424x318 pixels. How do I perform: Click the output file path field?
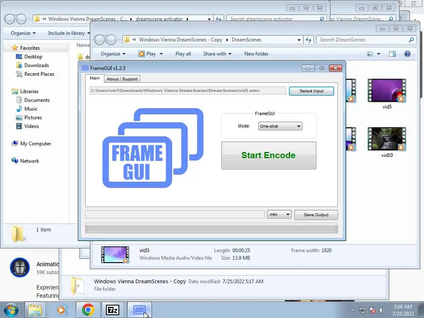[x=175, y=214]
